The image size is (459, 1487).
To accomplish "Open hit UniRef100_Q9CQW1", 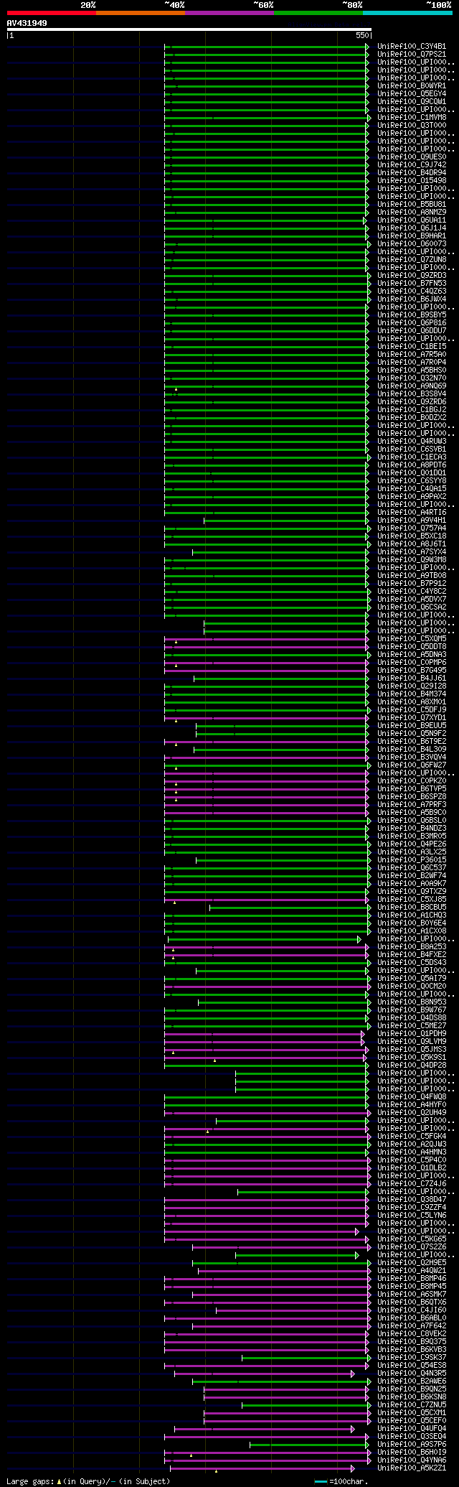I will pyautogui.click(x=412, y=102).
